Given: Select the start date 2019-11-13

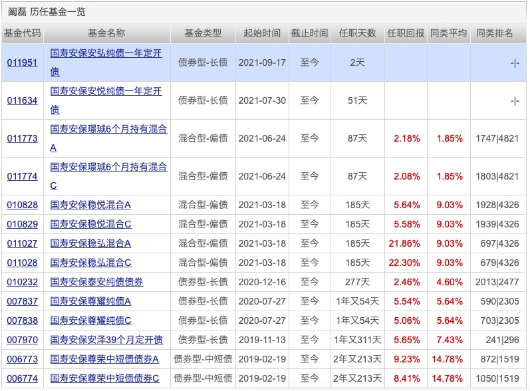Looking at the screenshot, I should [x=262, y=340].
